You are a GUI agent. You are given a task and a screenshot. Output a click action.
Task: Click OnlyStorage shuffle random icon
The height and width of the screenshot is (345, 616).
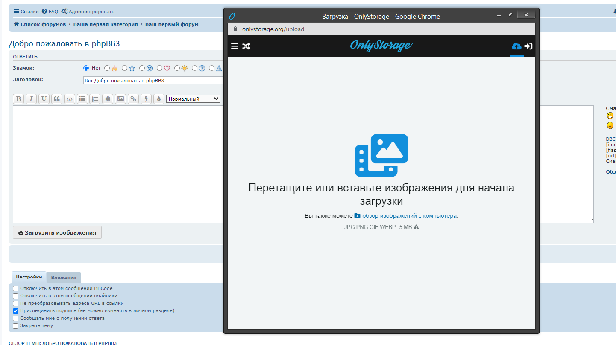[246, 46]
